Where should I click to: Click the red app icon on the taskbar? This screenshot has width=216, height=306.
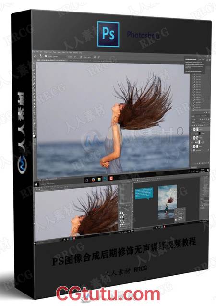[x=111, y=178]
